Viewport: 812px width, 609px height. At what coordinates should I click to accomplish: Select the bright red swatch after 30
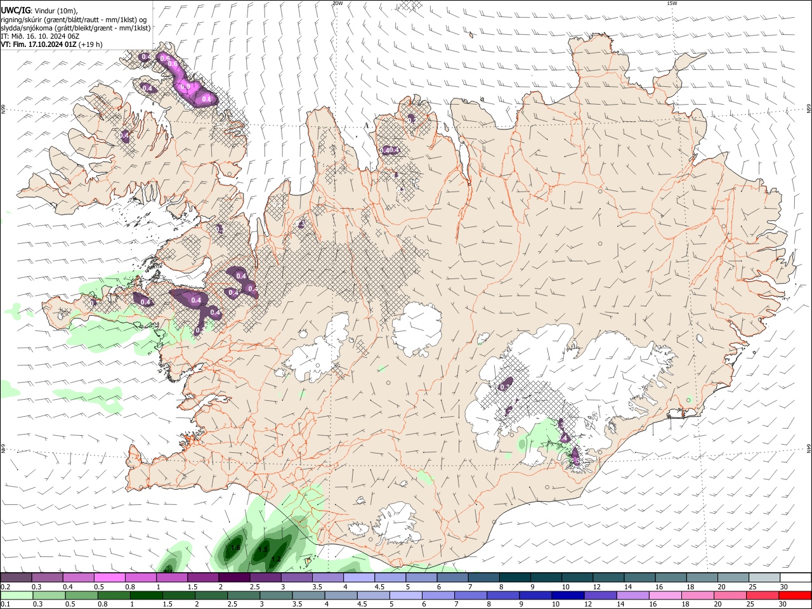[x=796, y=595]
